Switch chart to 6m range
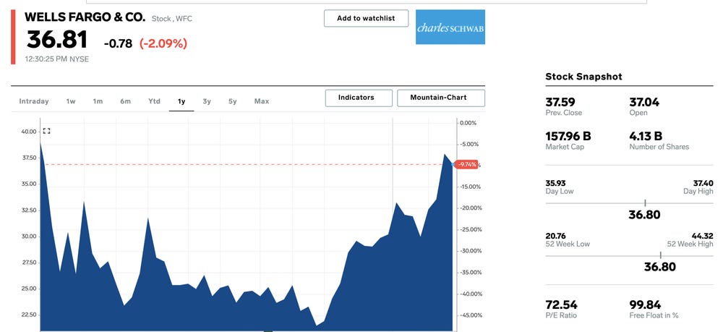The width and height of the screenshot is (723, 332). [125, 101]
